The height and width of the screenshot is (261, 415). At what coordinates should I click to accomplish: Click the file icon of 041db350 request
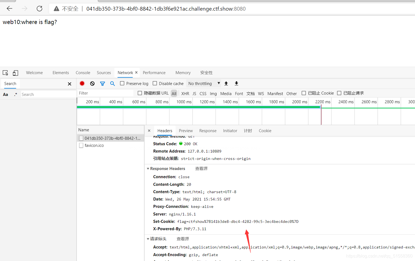point(81,138)
